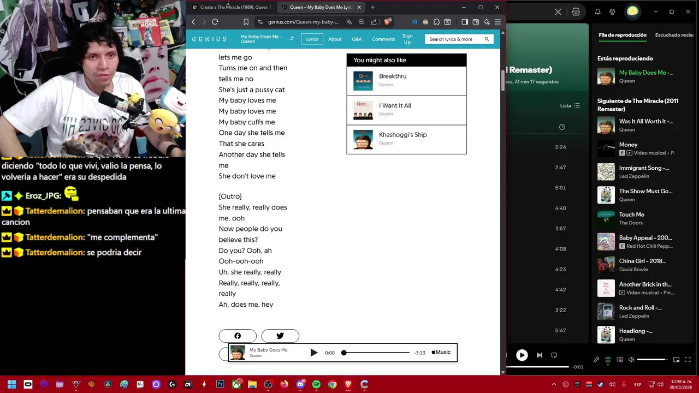699x393 pixels.
Task: Open I Want It All recommendation
Action: click(x=406, y=110)
